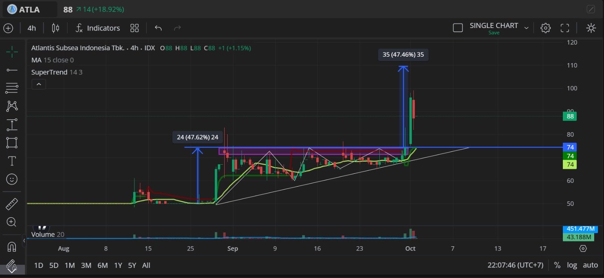Click the 451.477M volume value tag
Viewport: 604px width, 278px height.
tap(580, 229)
